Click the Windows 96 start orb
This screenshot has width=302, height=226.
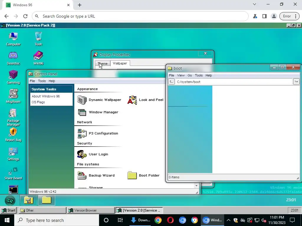(x=10, y=200)
